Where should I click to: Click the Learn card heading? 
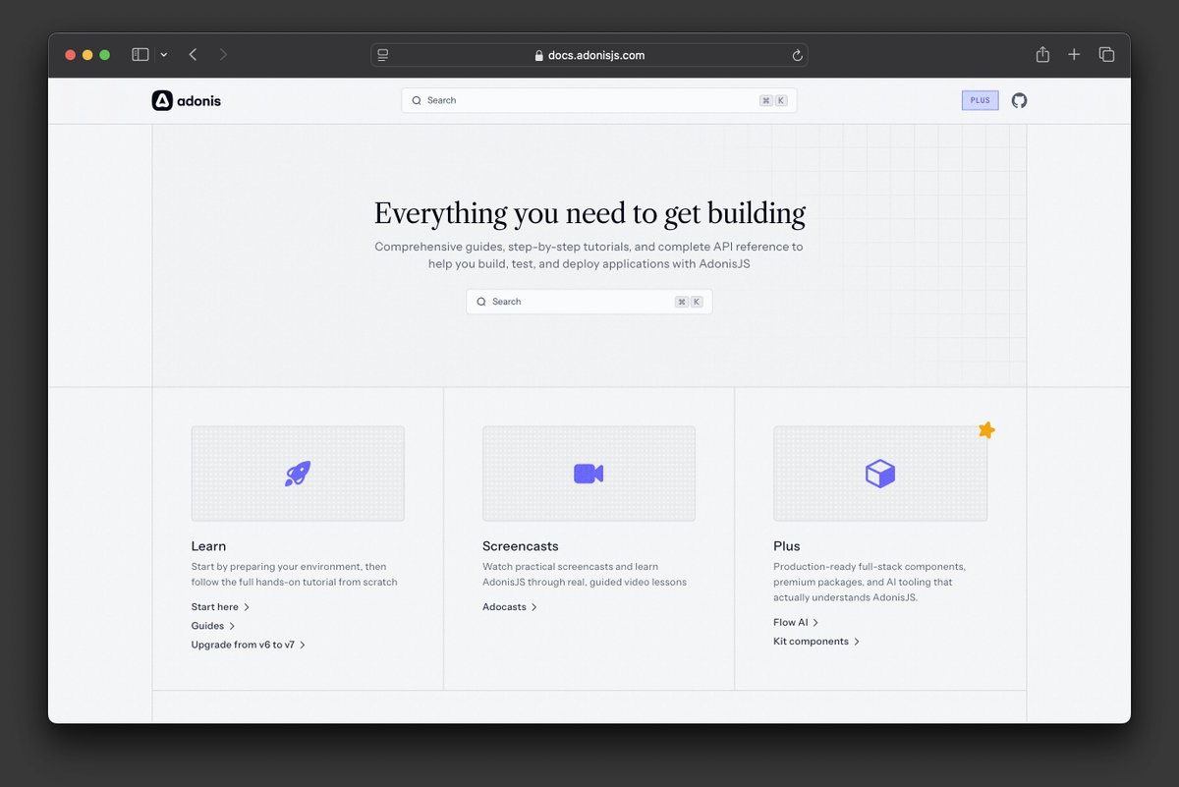coord(208,546)
